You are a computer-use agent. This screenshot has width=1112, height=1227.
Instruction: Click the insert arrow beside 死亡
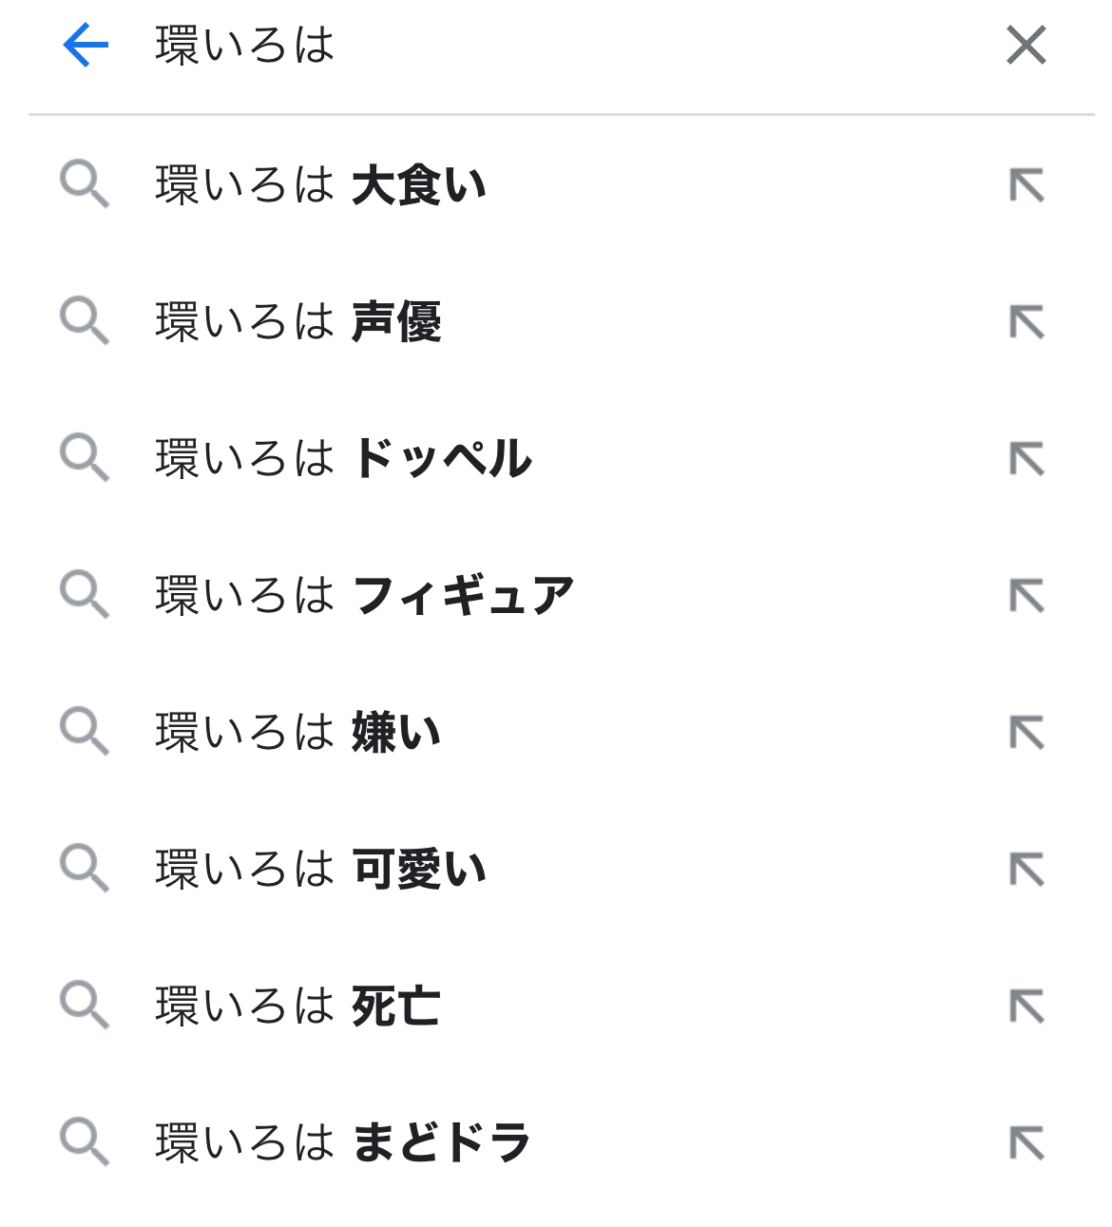tap(1026, 1007)
